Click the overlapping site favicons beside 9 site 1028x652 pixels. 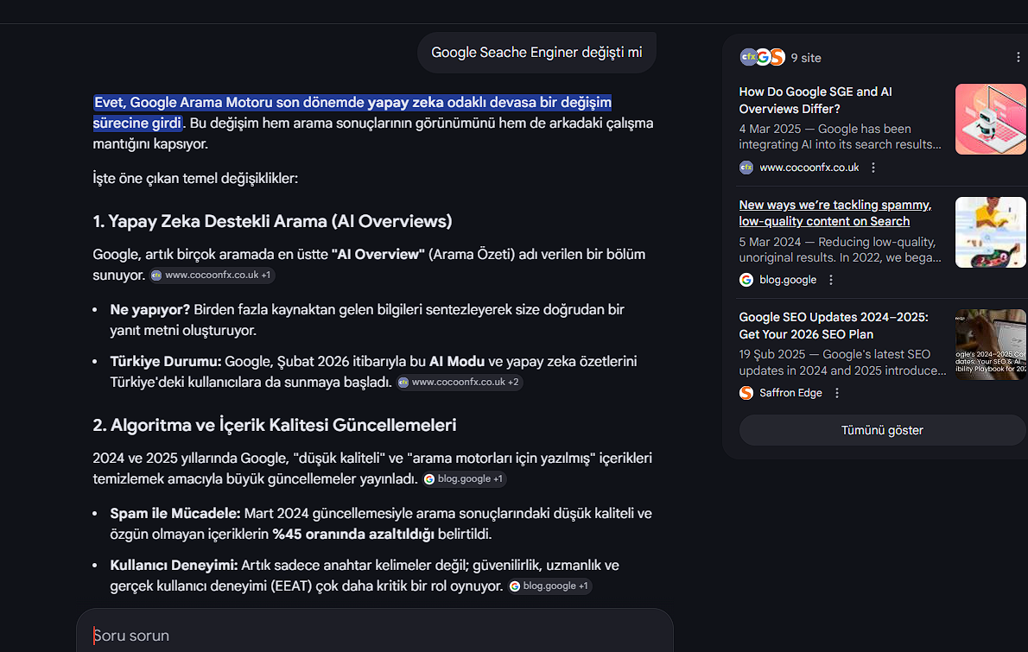[762, 58]
